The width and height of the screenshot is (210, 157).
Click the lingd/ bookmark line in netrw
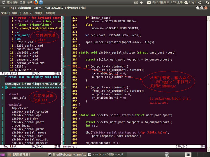click(x=34, y=25)
